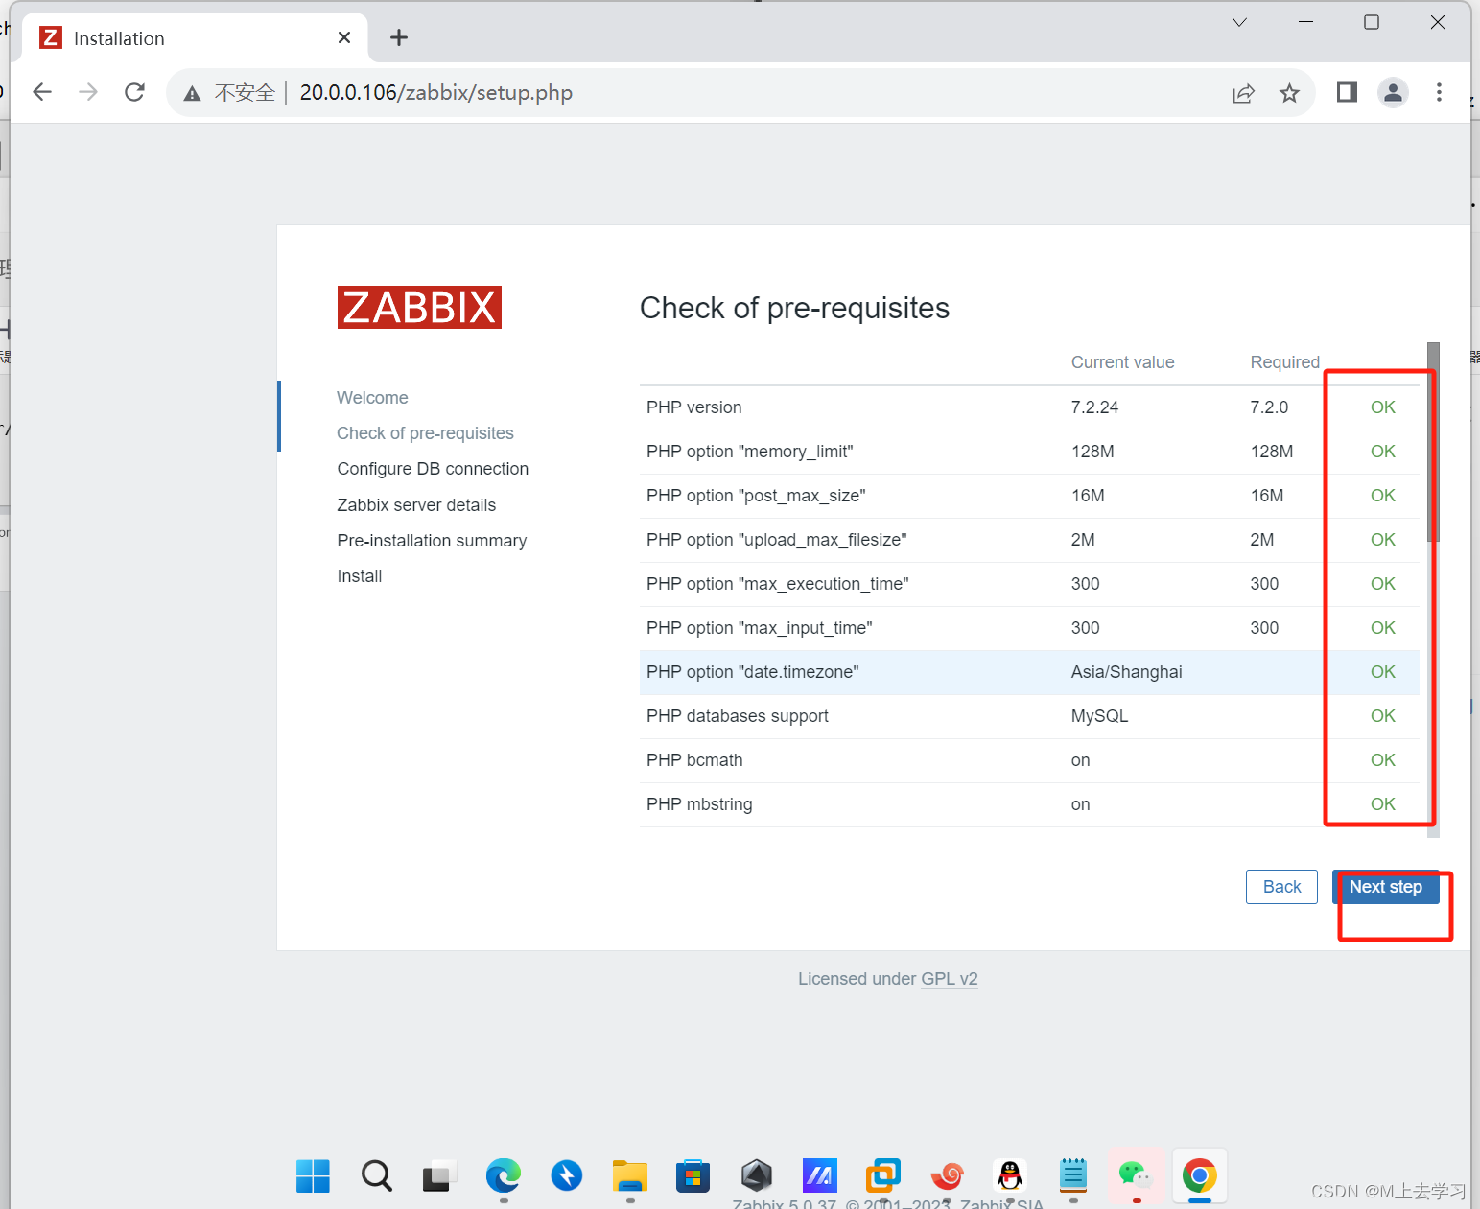Click PHP option "date.timezone" row

(1029, 672)
